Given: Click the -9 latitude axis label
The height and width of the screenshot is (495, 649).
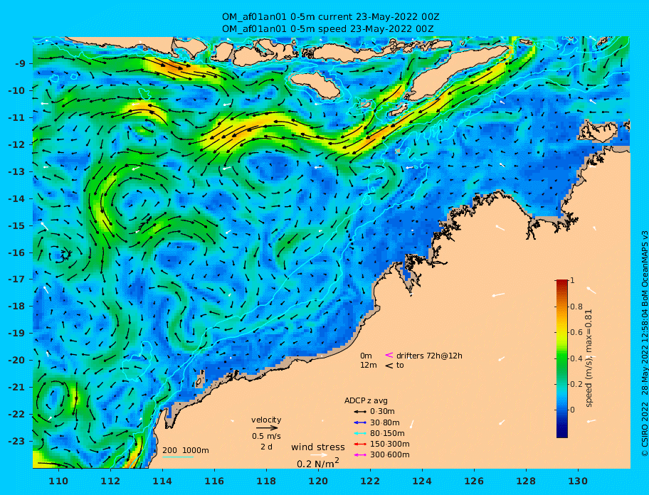Looking at the screenshot, I should (x=19, y=64).
